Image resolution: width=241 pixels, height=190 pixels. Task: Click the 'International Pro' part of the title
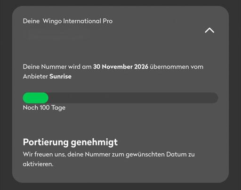click(88, 21)
